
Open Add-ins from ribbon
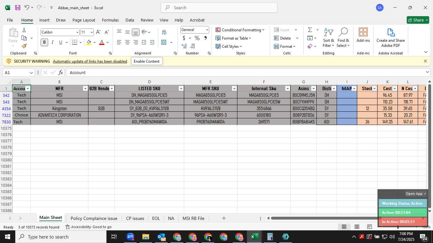tap(363, 35)
